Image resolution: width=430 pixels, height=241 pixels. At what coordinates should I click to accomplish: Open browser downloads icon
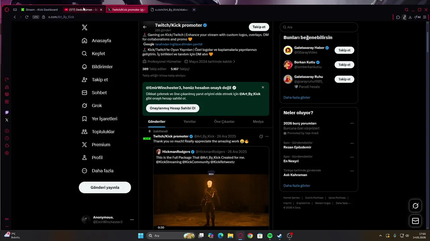tap(410, 17)
